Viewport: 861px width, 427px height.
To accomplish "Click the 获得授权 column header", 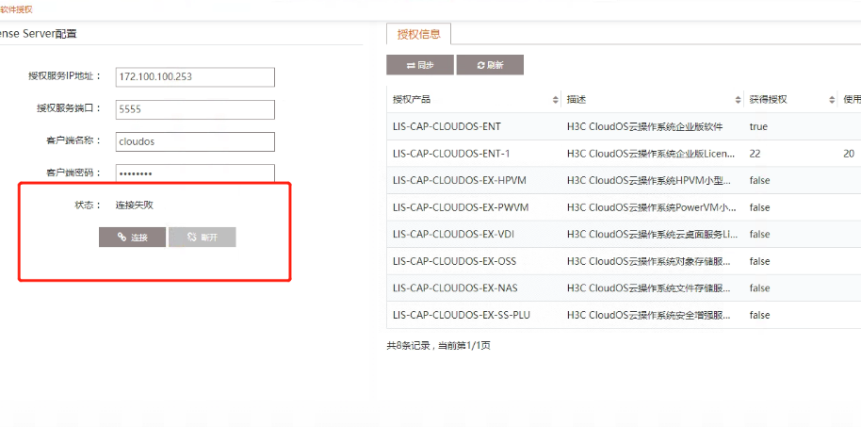I will click(x=768, y=100).
